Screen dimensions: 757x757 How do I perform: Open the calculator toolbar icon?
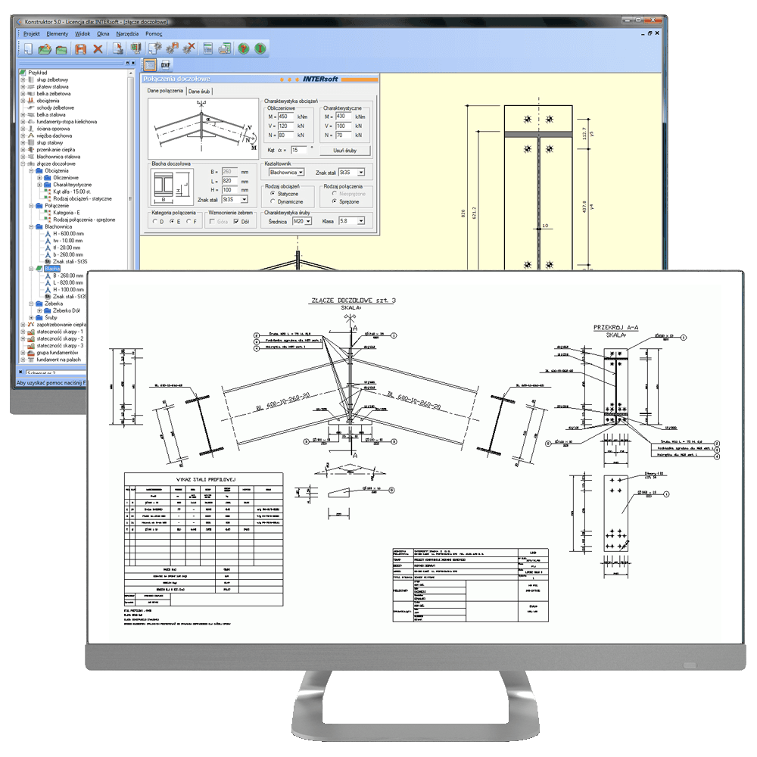pyautogui.click(x=207, y=48)
